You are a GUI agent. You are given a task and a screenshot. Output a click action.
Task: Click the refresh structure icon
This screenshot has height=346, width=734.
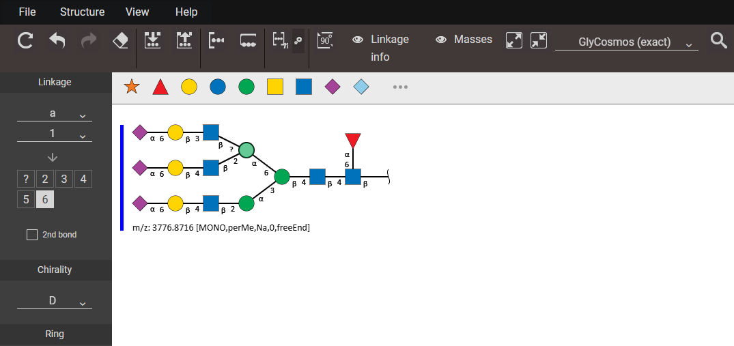[25, 41]
